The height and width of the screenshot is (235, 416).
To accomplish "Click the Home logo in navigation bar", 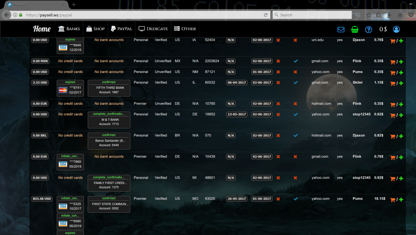I will 42,29.
